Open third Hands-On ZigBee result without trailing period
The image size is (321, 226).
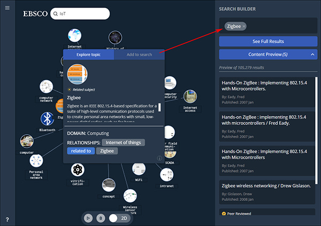[267, 161]
